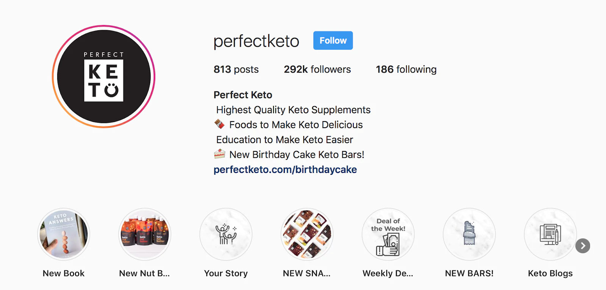Click the 'Your Story' highlight label
This screenshot has height=290, width=606.
(x=226, y=273)
